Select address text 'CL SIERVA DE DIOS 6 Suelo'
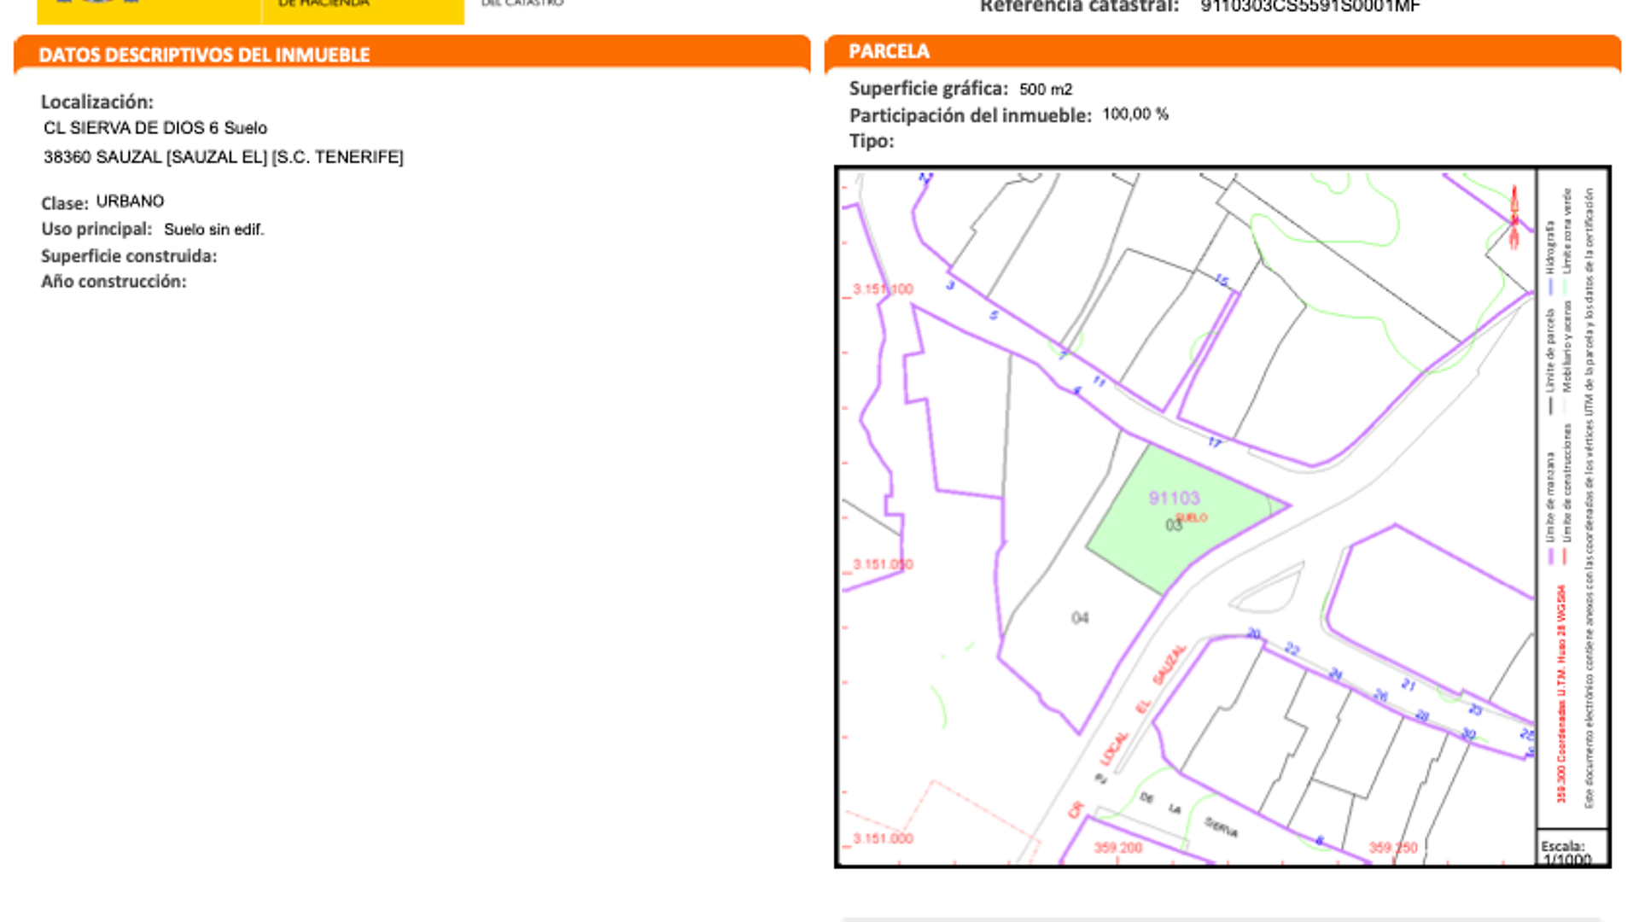This screenshot has height=922, width=1639. [155, 128]
